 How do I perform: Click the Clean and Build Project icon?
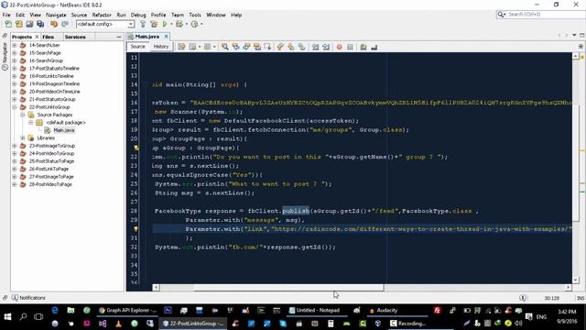[x=154, y=24]
